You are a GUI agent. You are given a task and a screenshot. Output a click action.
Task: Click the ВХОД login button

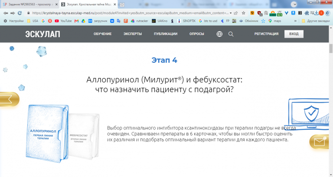point(294,34)
